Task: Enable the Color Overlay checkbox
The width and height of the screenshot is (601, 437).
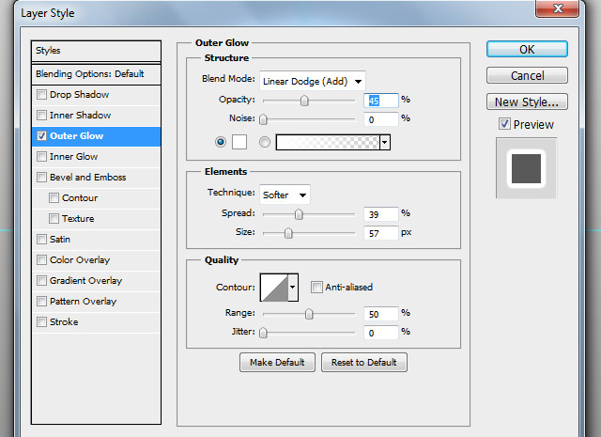Action: point(41,260)
